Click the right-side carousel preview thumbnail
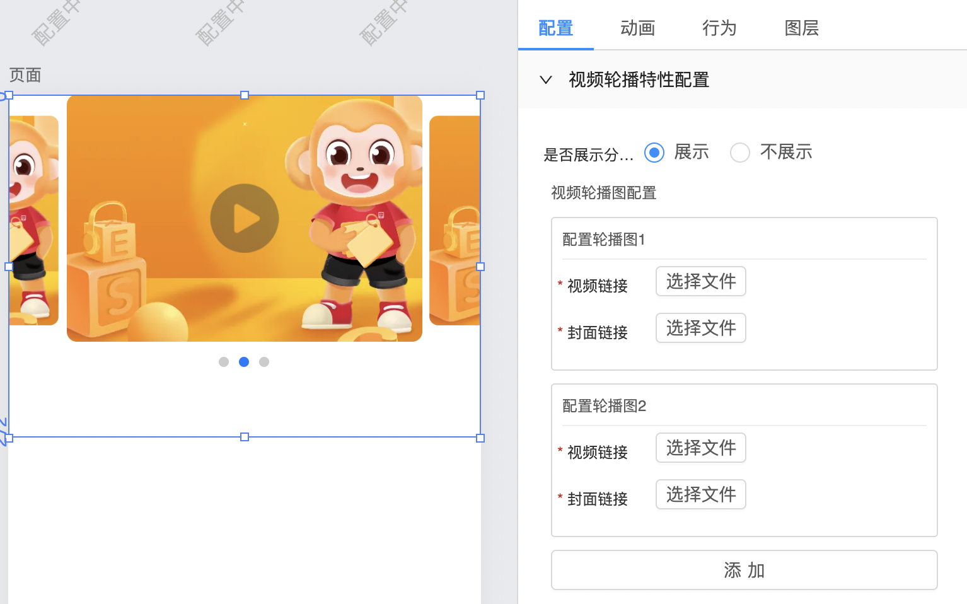 [455, 220]
